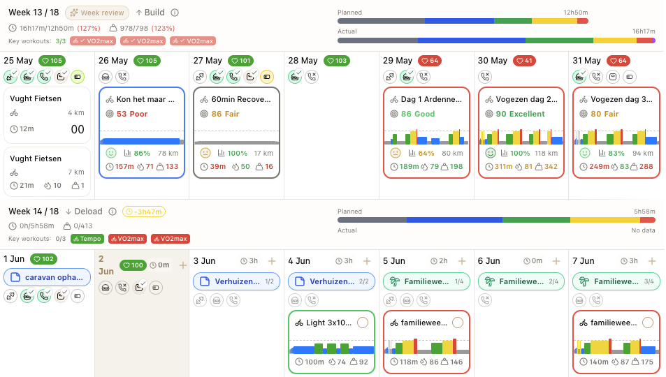Click the 31 May scale weight icon
This screenshot has width=666, height=377.
(613, 77)
